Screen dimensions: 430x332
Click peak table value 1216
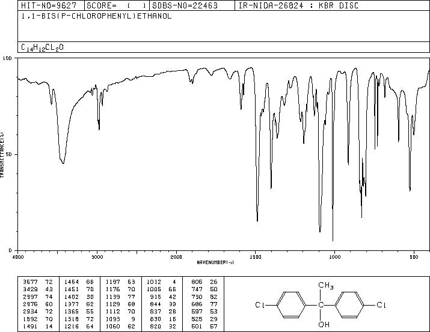tap(72, 327)
